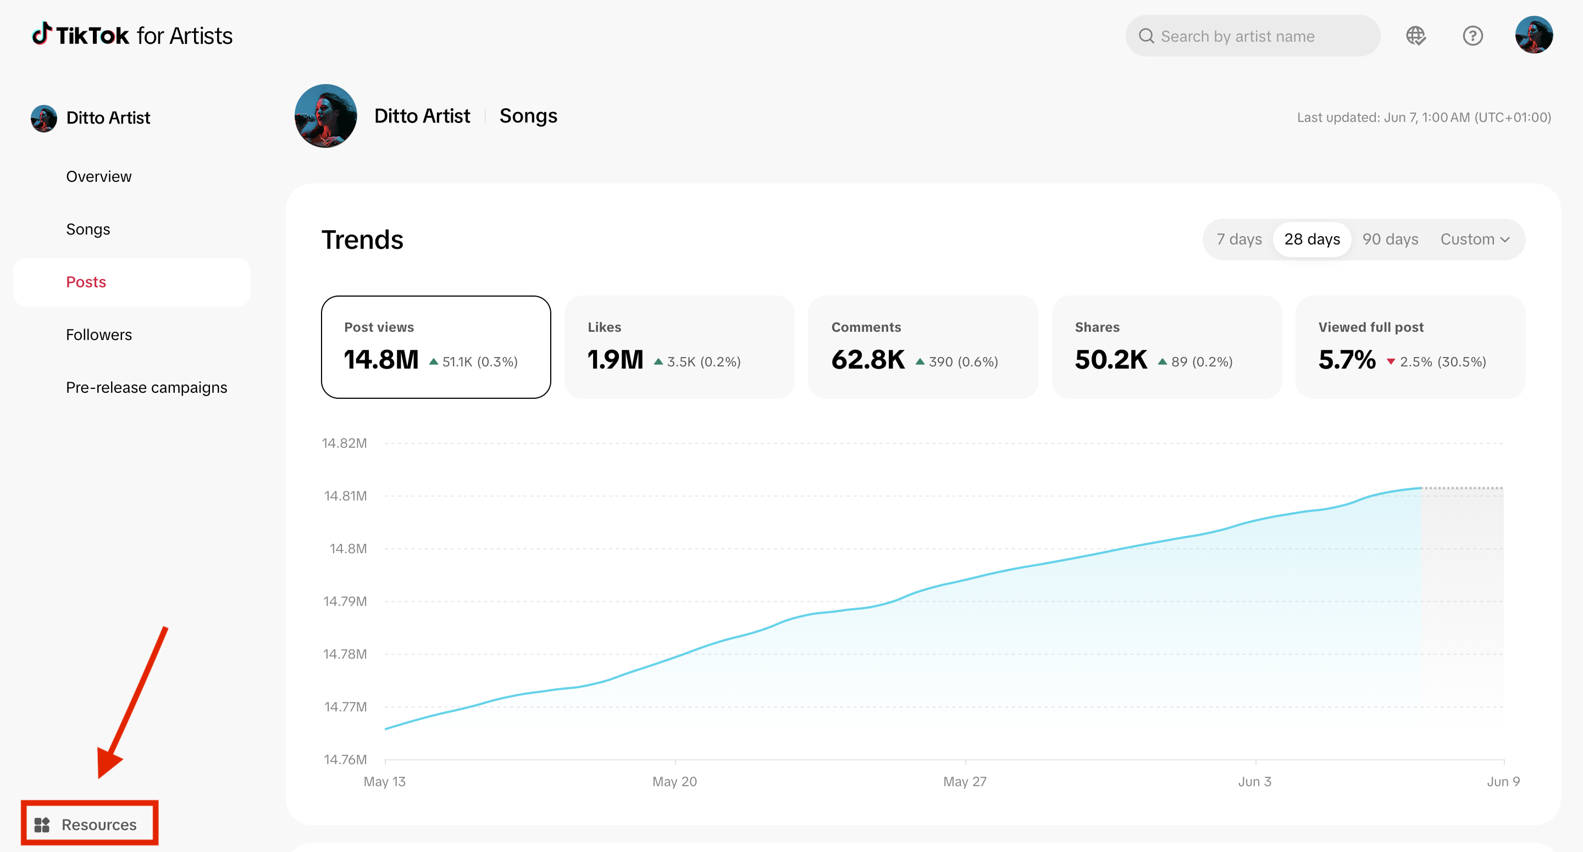Screen dimensions: 1583x852
Task: Open the help question mark icon
Action: [1473, 36]
